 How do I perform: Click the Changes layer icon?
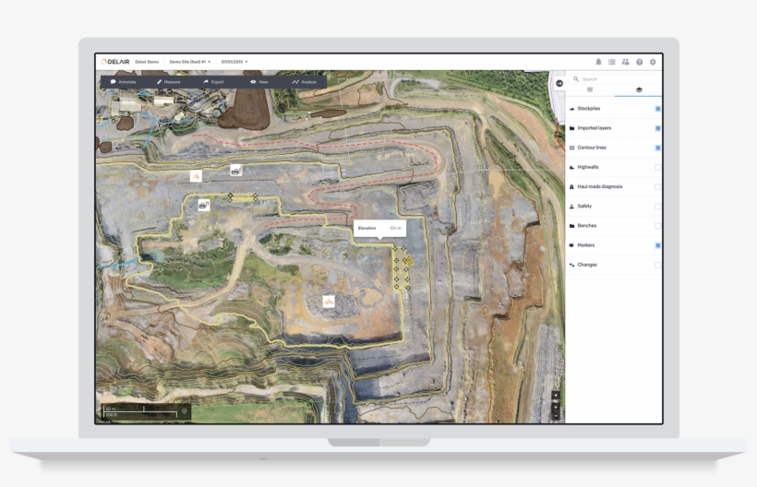click(x=572, y=266)
